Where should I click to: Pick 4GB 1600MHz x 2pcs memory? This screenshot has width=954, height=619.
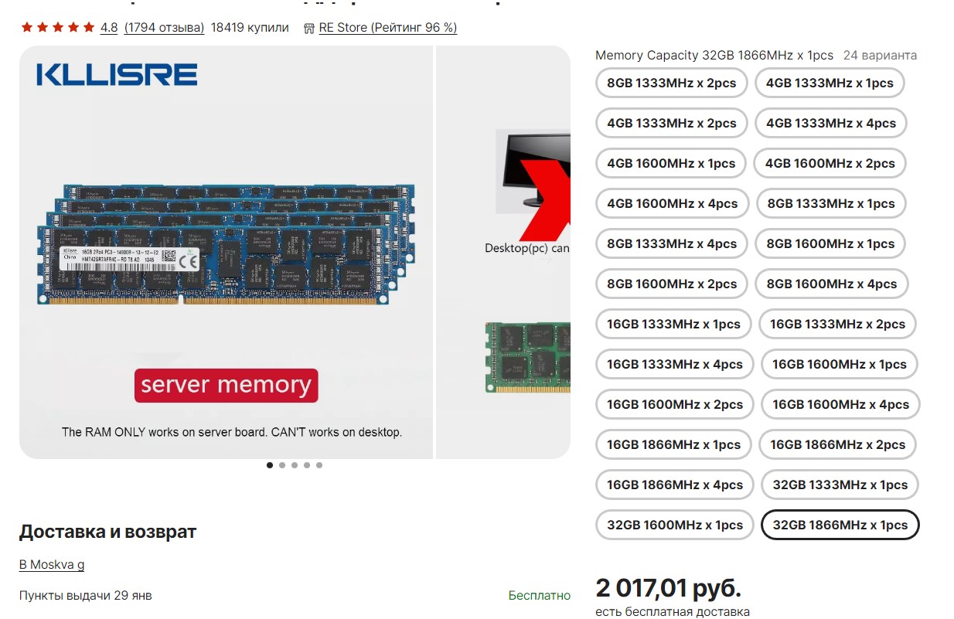(830, 163)
